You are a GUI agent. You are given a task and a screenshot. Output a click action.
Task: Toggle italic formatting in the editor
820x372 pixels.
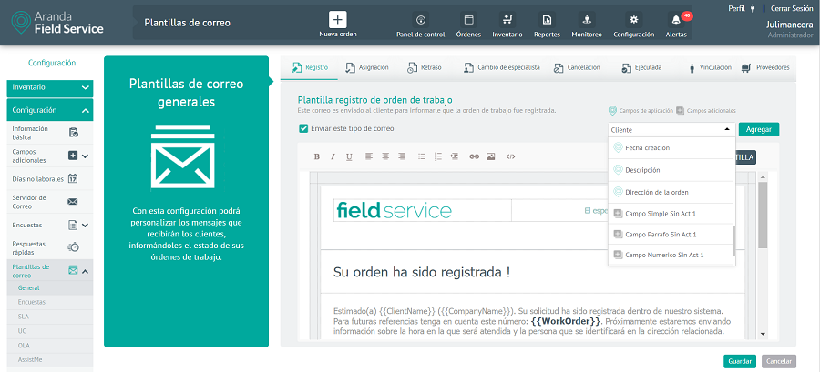[333, 156]
